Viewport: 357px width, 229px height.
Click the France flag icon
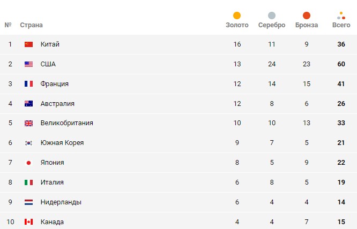pos(29,84)
